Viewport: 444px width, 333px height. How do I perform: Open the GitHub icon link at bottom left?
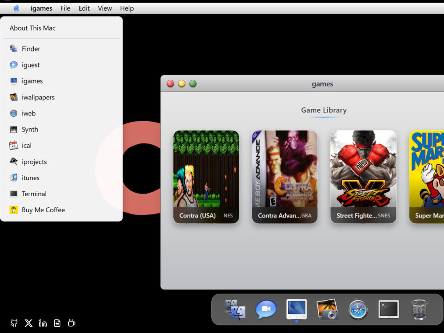14,323
